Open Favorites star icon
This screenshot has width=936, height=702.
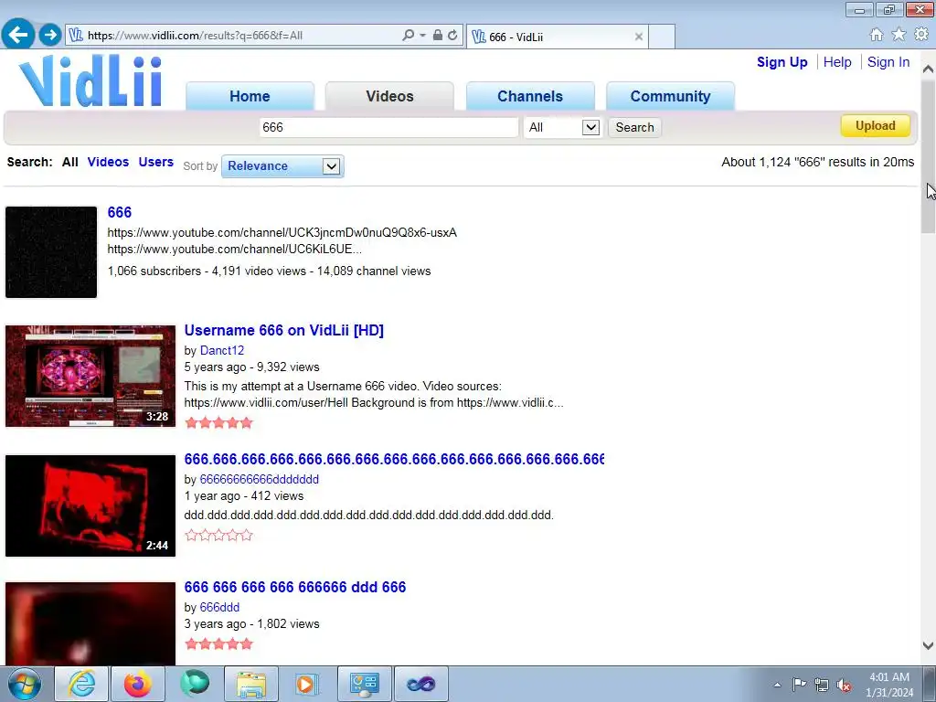point(899,35)
